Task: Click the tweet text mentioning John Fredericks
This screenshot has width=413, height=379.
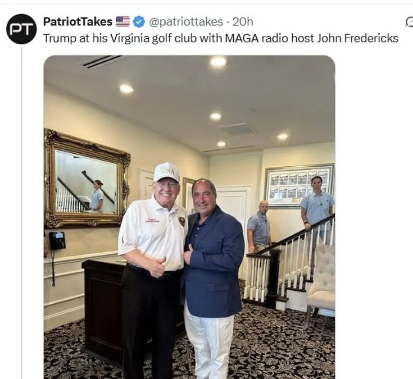Action: (x=221, y=38)
